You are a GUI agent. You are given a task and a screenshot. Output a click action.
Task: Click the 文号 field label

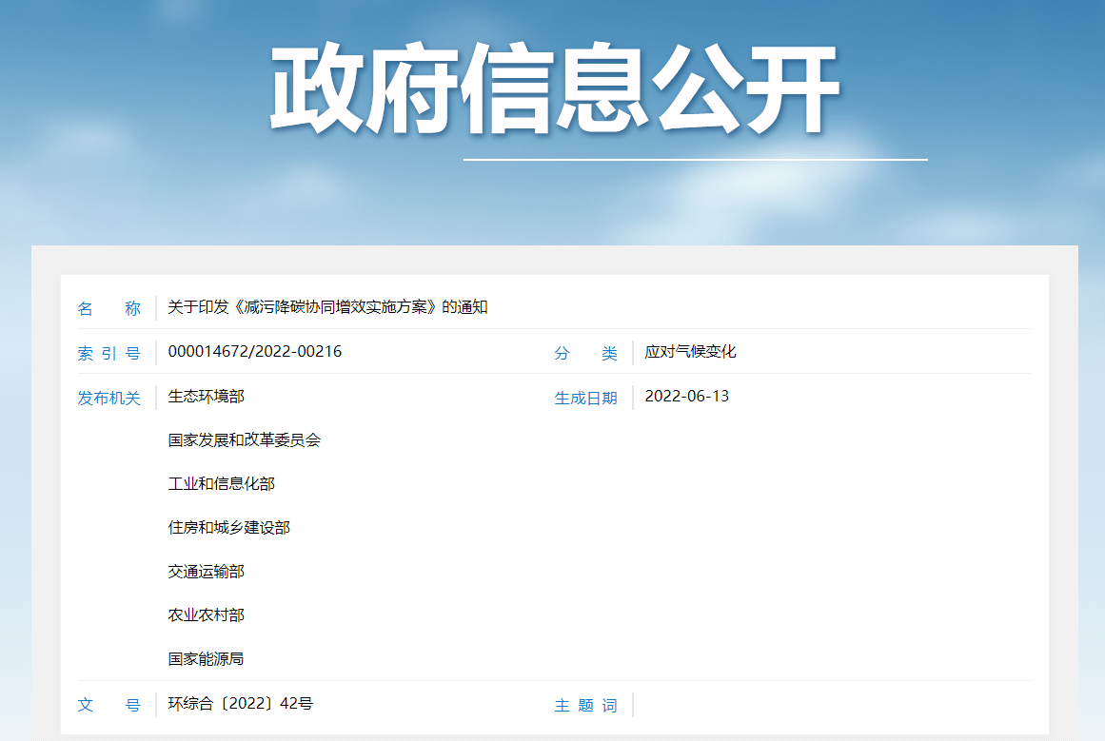[108, 705]
